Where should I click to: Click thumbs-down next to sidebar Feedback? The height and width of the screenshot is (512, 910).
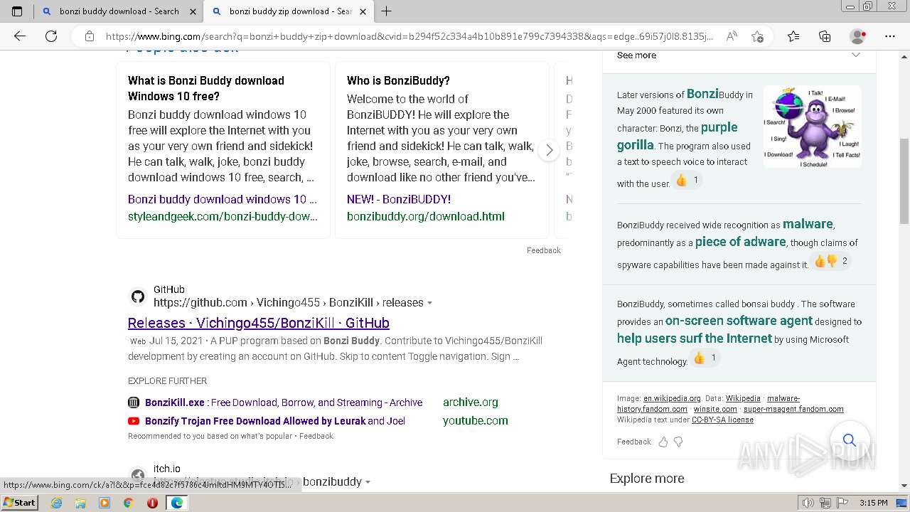click(x=678, y=442)
